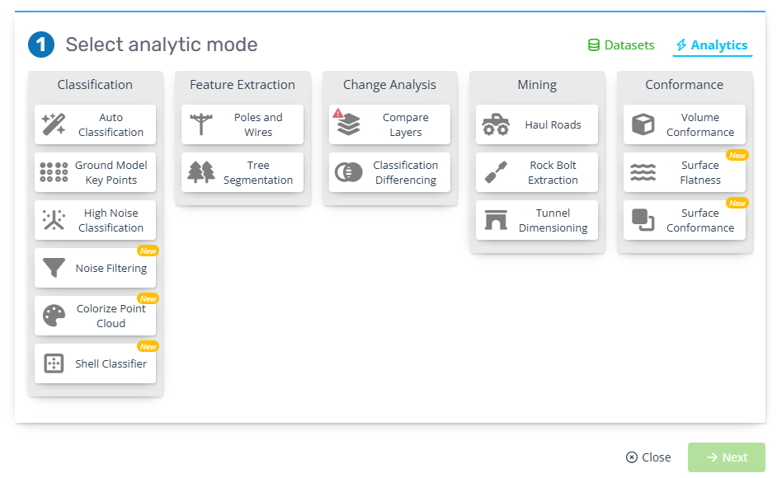
Task: Click the Next button
Action: 726,457
